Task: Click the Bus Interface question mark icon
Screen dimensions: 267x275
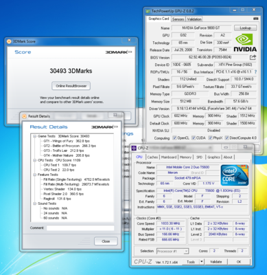Action: [x=255, y=71]
